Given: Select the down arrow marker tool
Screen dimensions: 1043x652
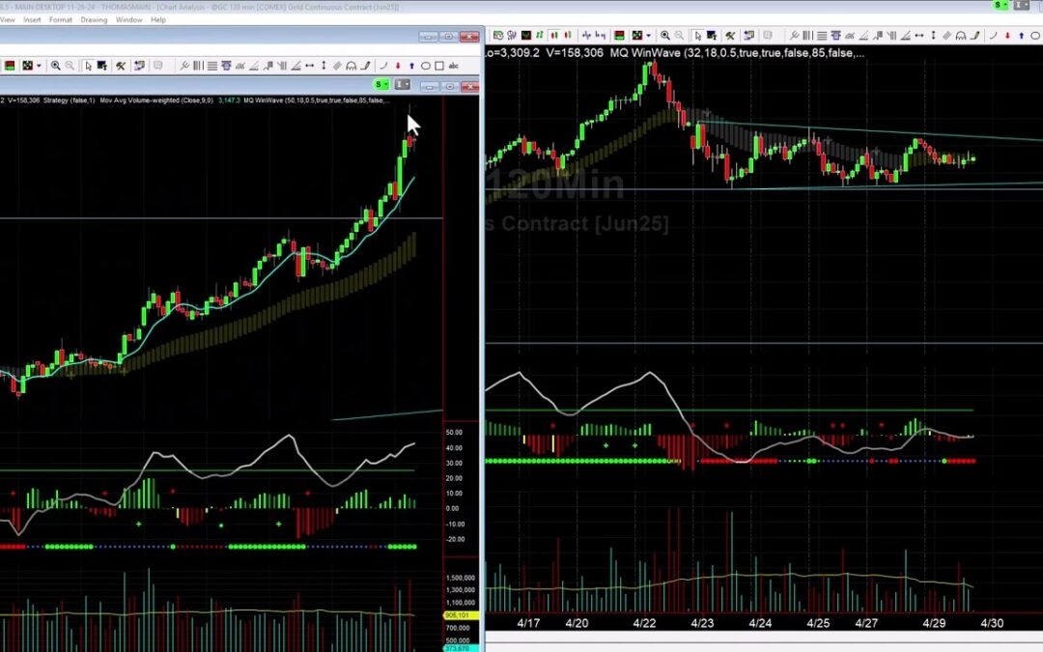Looking at the screenshot, I should (x=399, y=65).
